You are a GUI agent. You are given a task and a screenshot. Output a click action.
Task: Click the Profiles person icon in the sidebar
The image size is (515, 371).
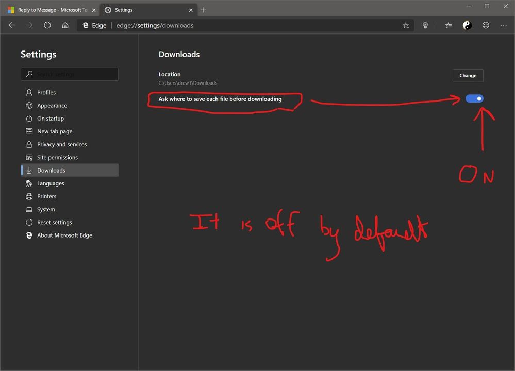pos(29,93)
